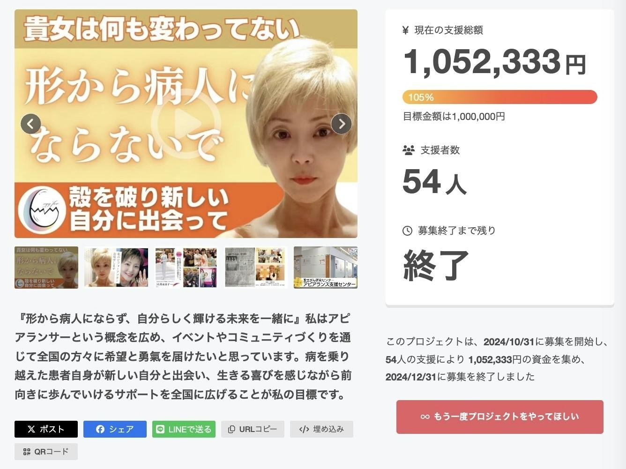This screenshot has width=626, height=469.
Task: Go to the previous slide arrow
Action: pos(31,124)
